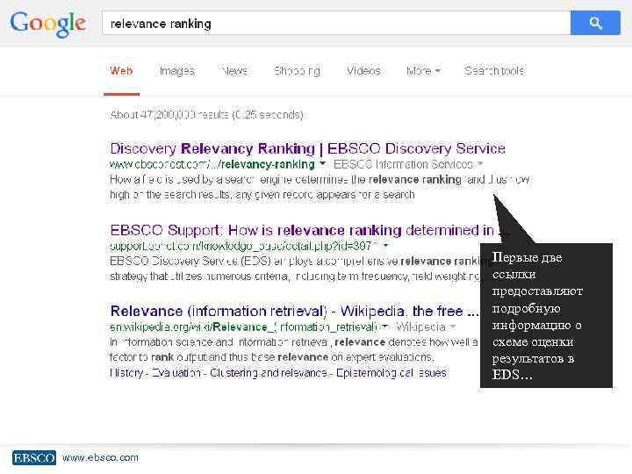Open the History sitelink

click(x=126, y=373)
